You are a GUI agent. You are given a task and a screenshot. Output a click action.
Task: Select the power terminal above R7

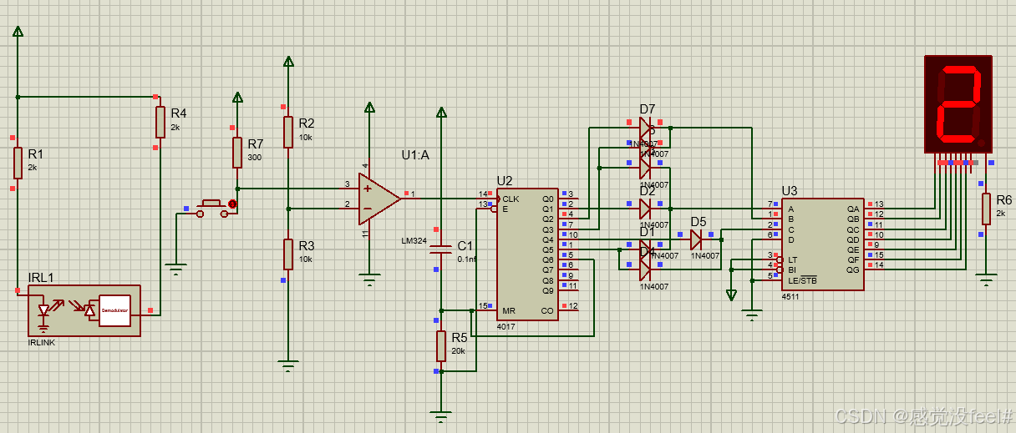point(237,98)
